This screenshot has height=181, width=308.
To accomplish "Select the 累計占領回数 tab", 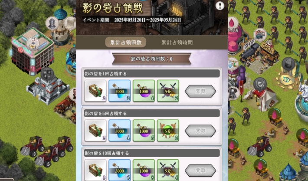I will pos(126,42).
